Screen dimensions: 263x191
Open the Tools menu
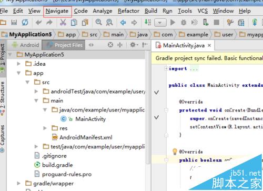click(185, 11)
